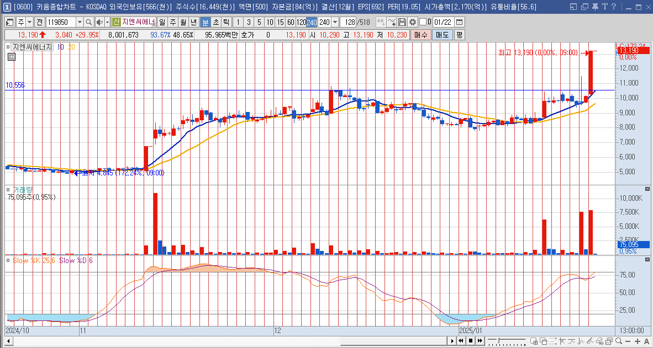Click the data grid icon below stock name
Screen dimensions: 653x348
[x=12, y=57]
